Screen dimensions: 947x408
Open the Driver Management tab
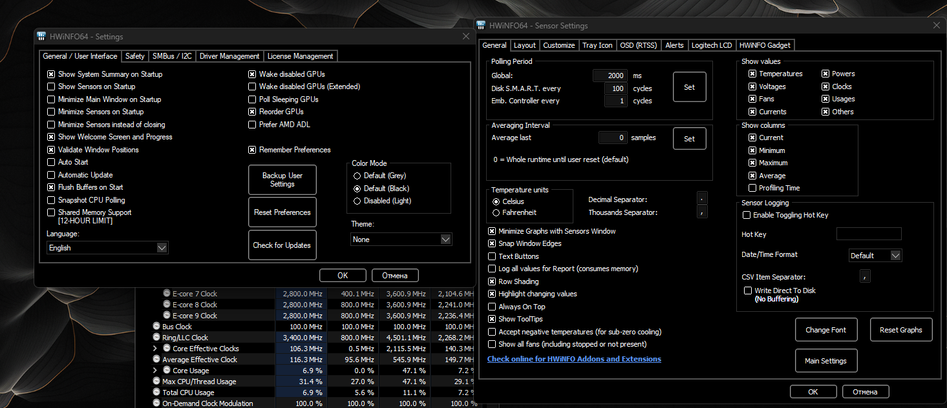[x=229, y=56]
